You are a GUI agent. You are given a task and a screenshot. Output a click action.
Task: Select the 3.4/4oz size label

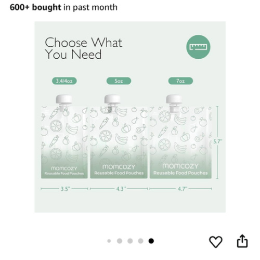pos(64,81)
